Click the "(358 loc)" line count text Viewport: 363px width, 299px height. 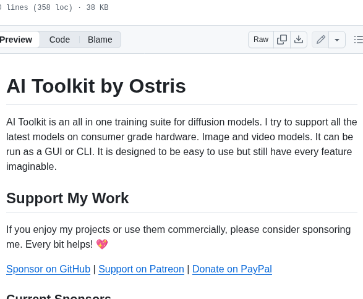pyautogui.click(x=53, y=7)
